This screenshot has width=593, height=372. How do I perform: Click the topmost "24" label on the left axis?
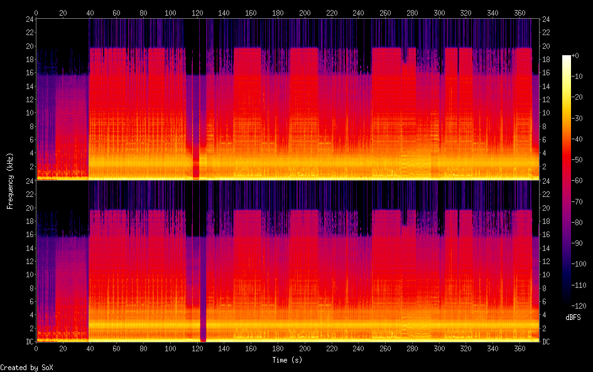pyautogui.click(x=29, y=19)
